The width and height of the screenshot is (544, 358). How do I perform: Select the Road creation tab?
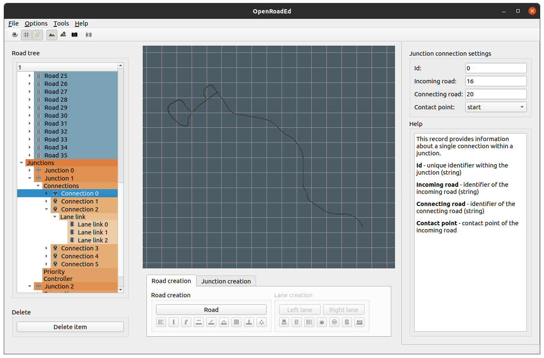(x=171, y=281)
